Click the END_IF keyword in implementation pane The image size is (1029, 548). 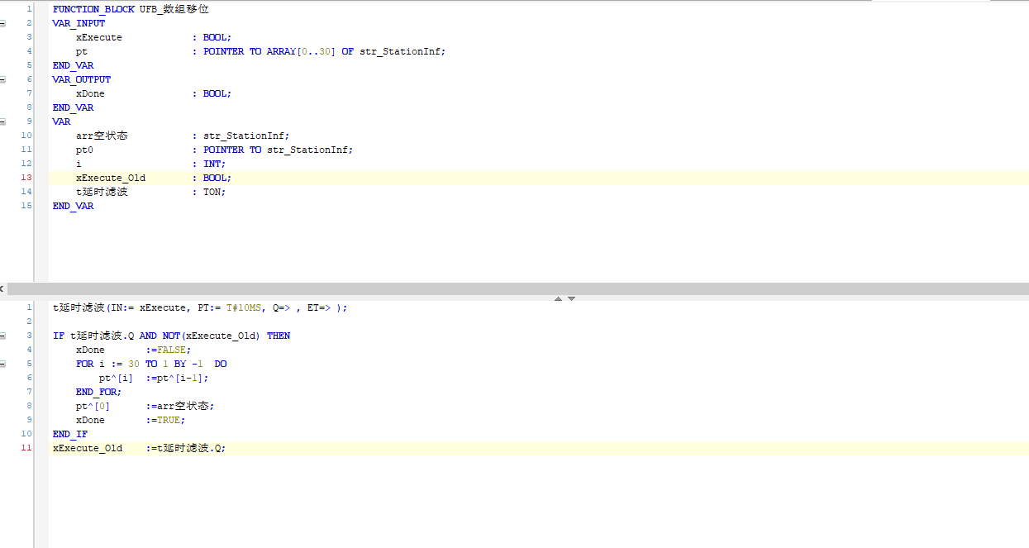pos(69,434)
